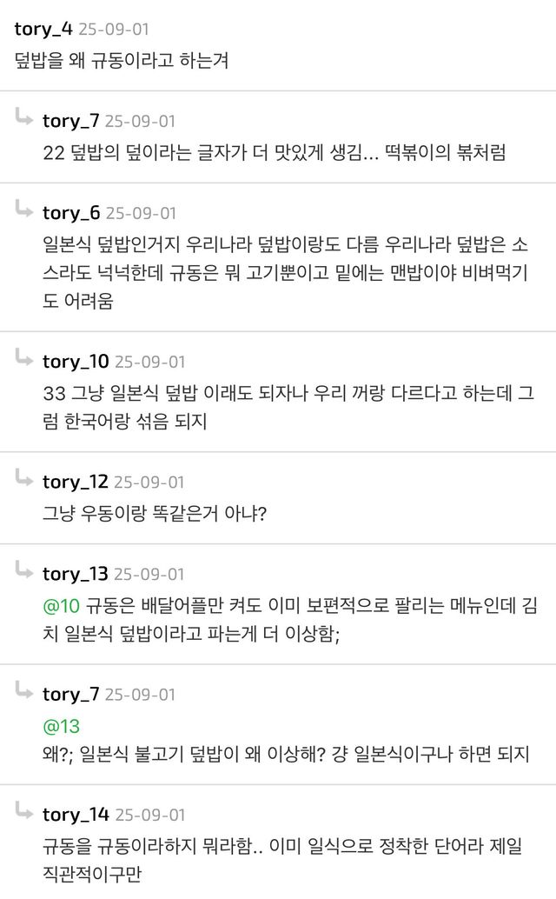Click the reply arrow next to tory_10
Viewport: 556px width, 899px height.
tap(24, 357)
